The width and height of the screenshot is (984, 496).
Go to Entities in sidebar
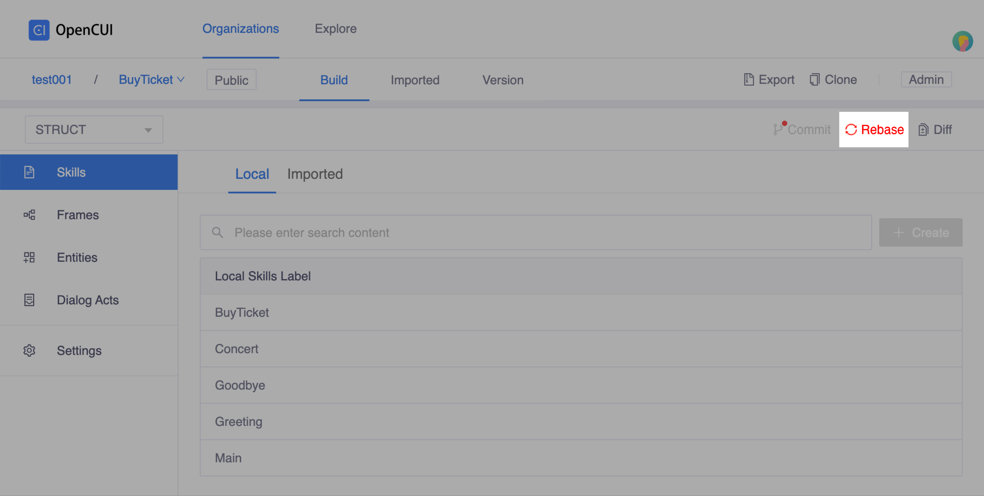(x=77, y=257)
